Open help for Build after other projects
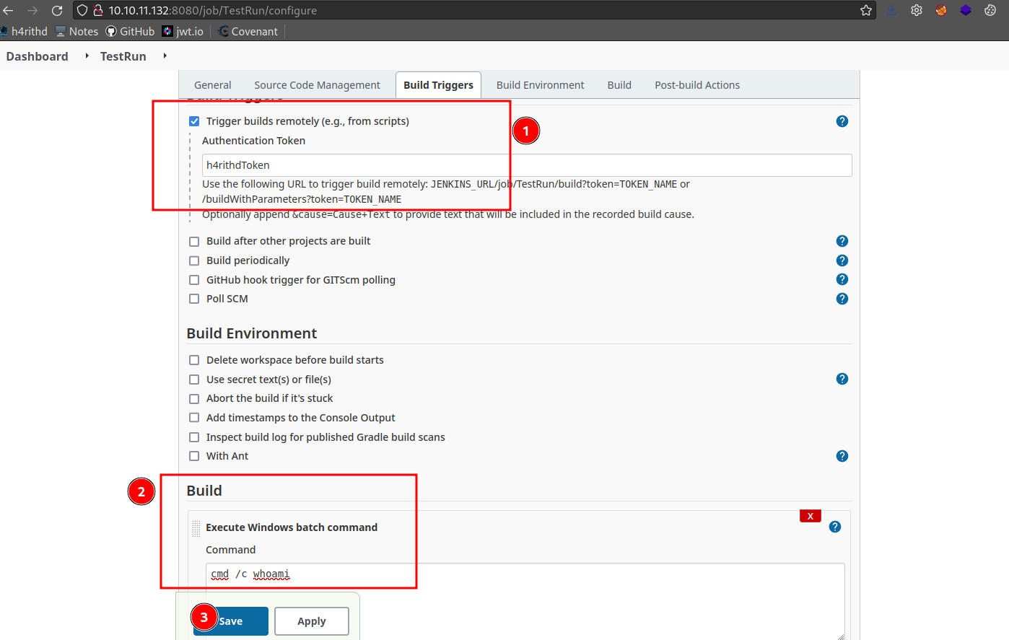Image resolution: width=1009 pixels, height=640 pixels. pyautogui.click(x=842, y=241)
